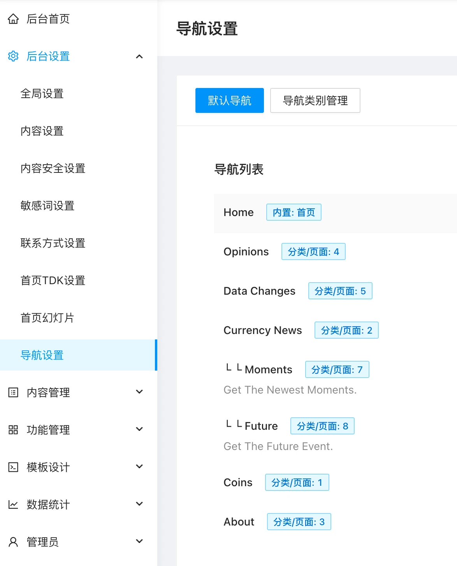Open 首页幻灯片 settings

tap(47, 318)
